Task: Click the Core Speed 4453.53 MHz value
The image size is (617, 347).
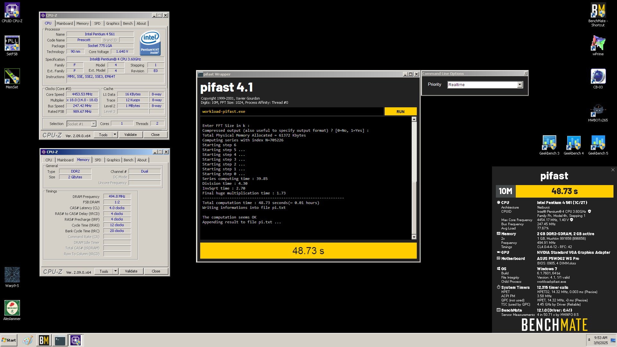Action: click(82, 94)
